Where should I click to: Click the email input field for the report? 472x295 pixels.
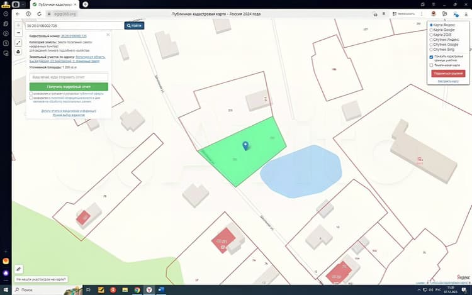pos(69,77)
